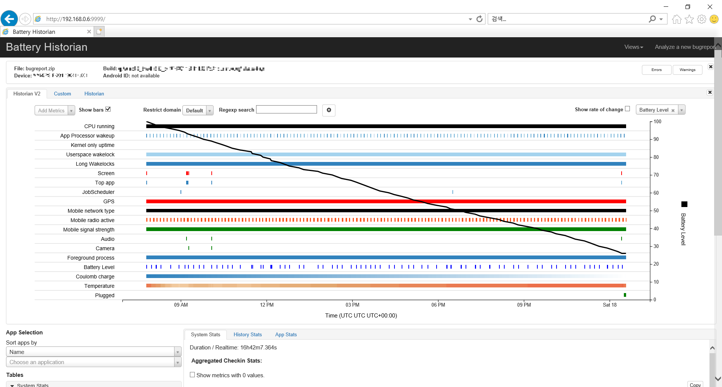Switch to the Custom tab
This screenshot has width=722, height=387.
62,94
